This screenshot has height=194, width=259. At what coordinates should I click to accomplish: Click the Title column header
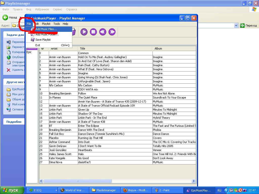tap(83, 48)
